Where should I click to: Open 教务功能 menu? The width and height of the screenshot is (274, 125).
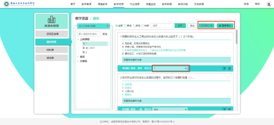click(183, 4)
